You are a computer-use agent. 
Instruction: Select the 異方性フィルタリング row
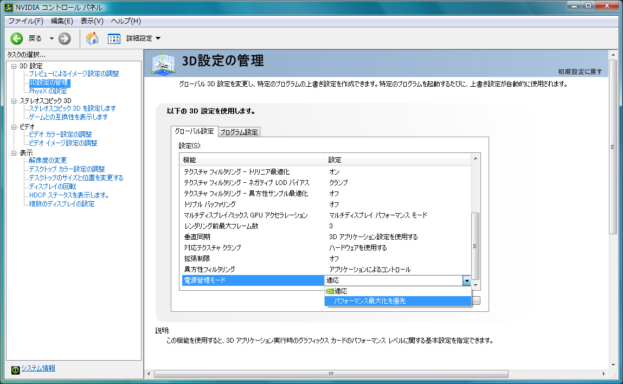(x=326, y=270)
